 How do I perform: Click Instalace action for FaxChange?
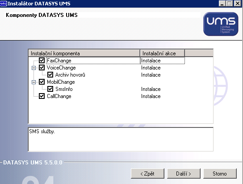point(151,61)
